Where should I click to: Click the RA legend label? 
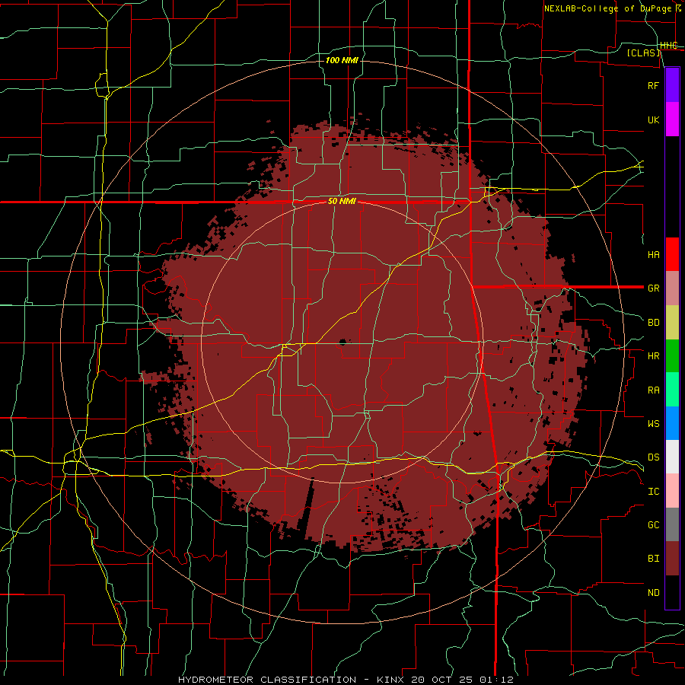tap(653, 390)
